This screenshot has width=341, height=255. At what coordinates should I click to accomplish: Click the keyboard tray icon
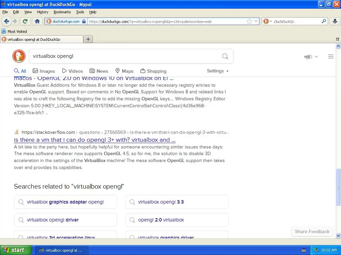(304, 250)
